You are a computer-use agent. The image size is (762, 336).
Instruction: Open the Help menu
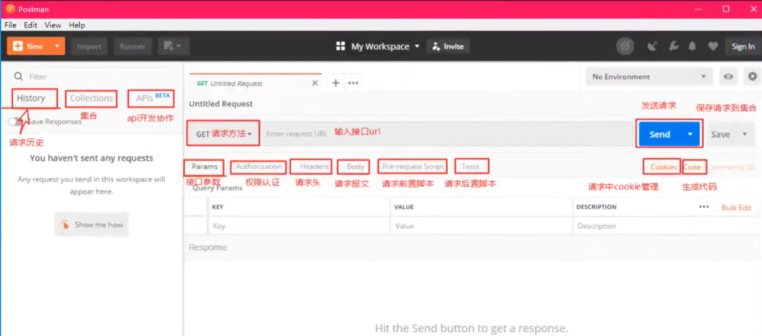77,25
